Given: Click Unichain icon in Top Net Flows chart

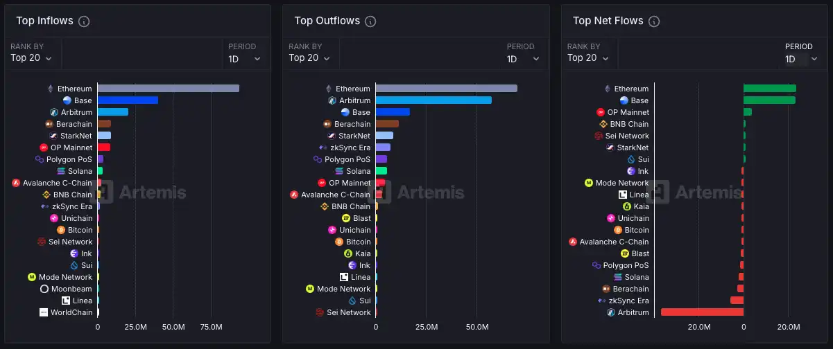Looking at the screenshot, I should [611, 218].
